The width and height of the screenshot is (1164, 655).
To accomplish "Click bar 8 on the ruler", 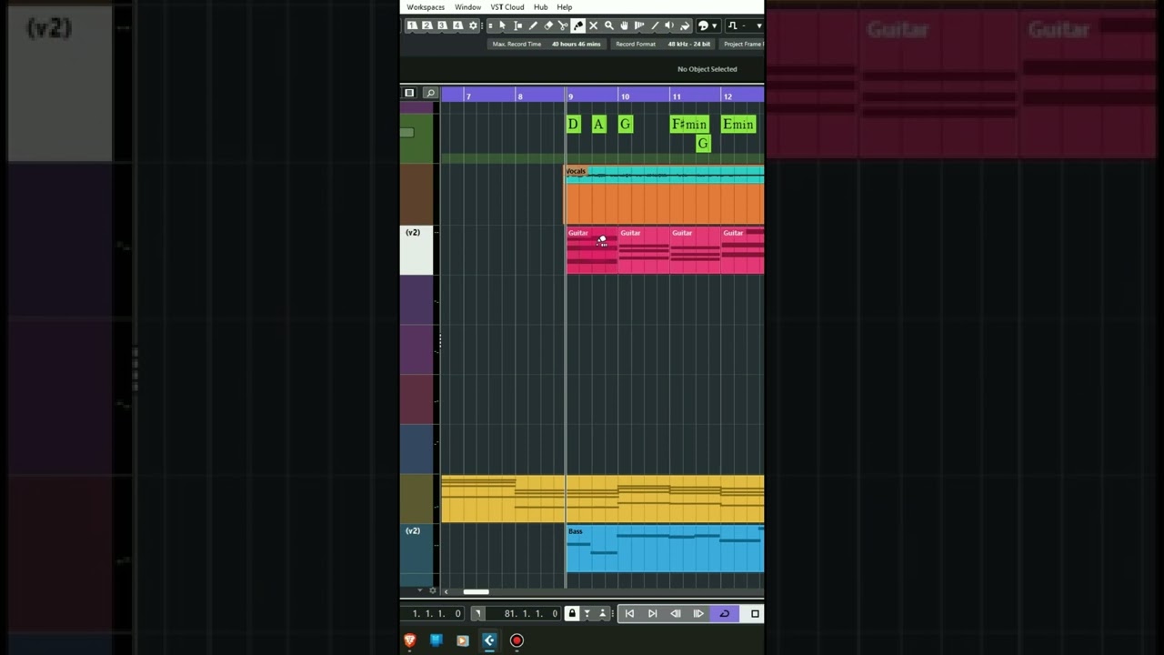I will pos(520,96).
